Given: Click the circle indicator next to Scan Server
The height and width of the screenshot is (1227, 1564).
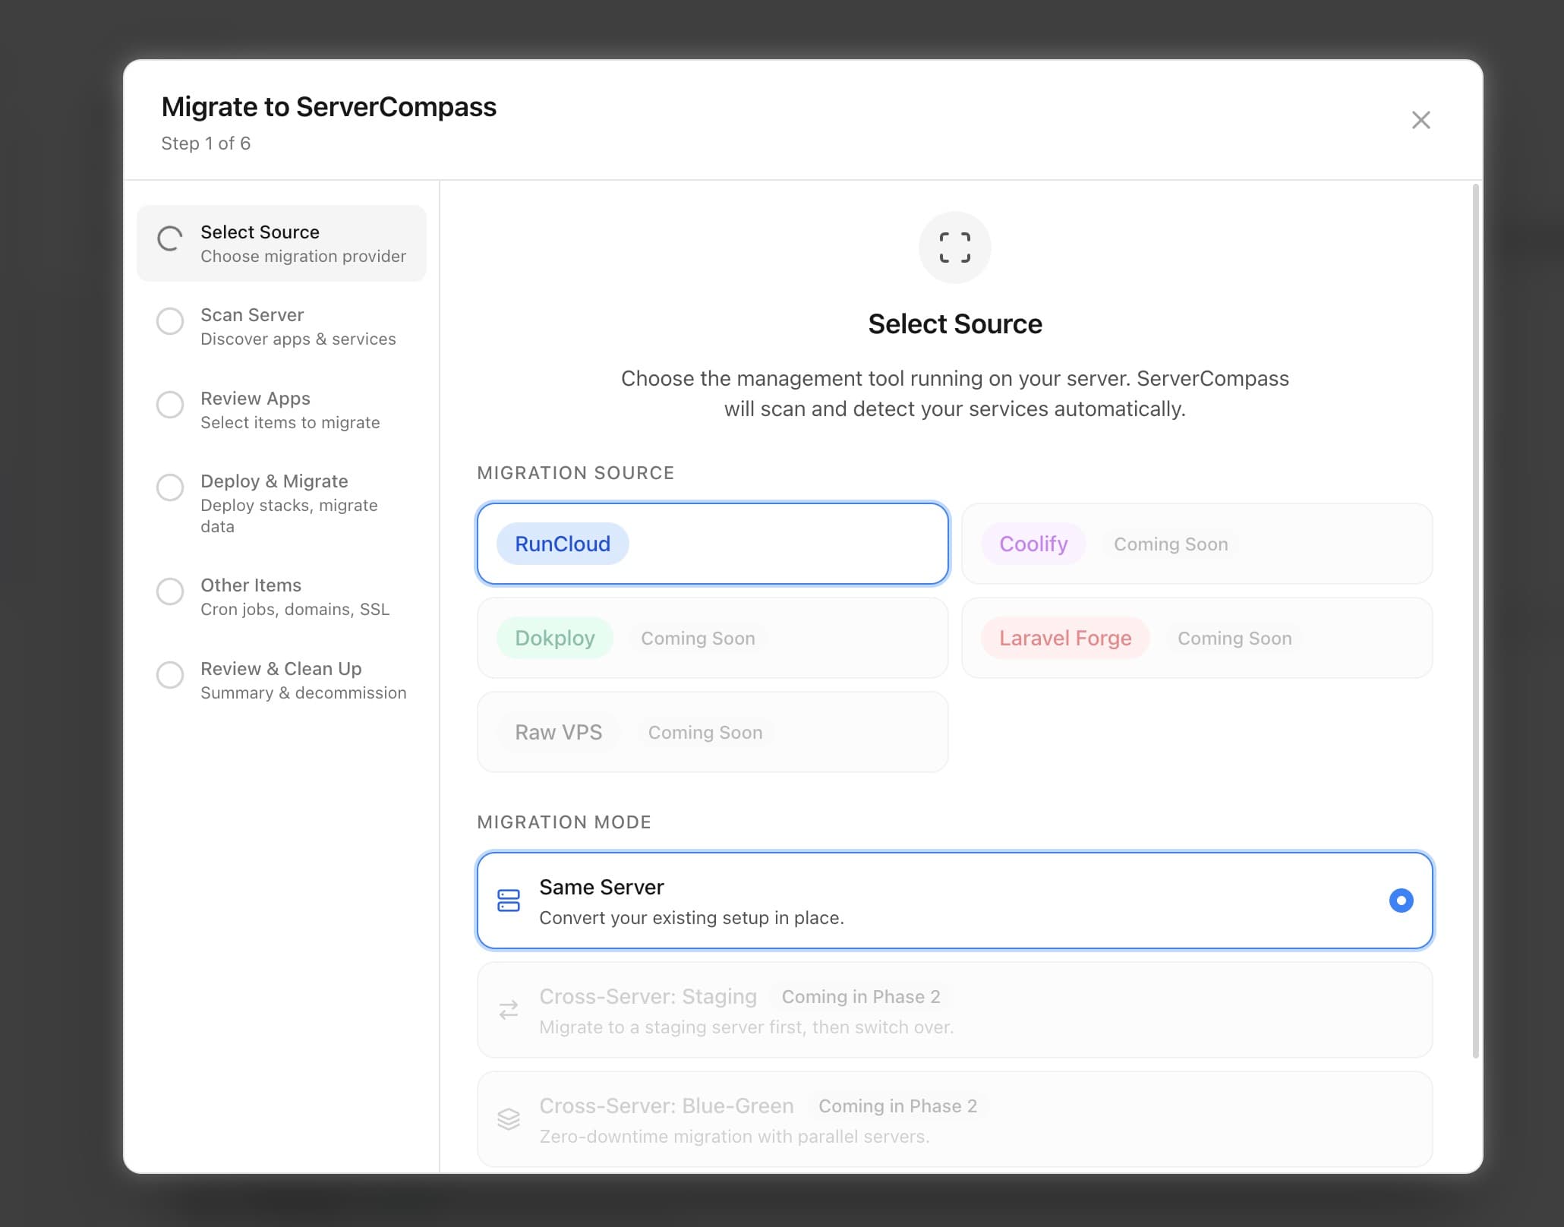Looking at the screenshot, I should pyautogui.click(x=170, y=321).
